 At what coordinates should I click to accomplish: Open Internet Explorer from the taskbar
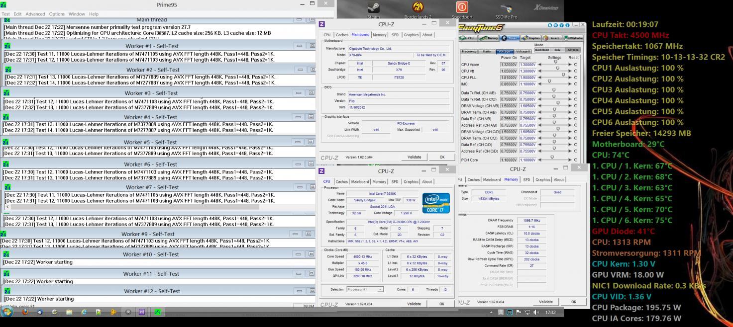click(84, 312)
